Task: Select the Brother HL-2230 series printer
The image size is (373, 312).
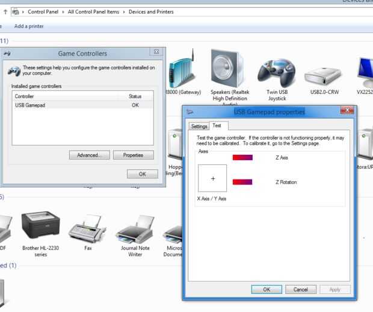Action: (x=41, y=225)
